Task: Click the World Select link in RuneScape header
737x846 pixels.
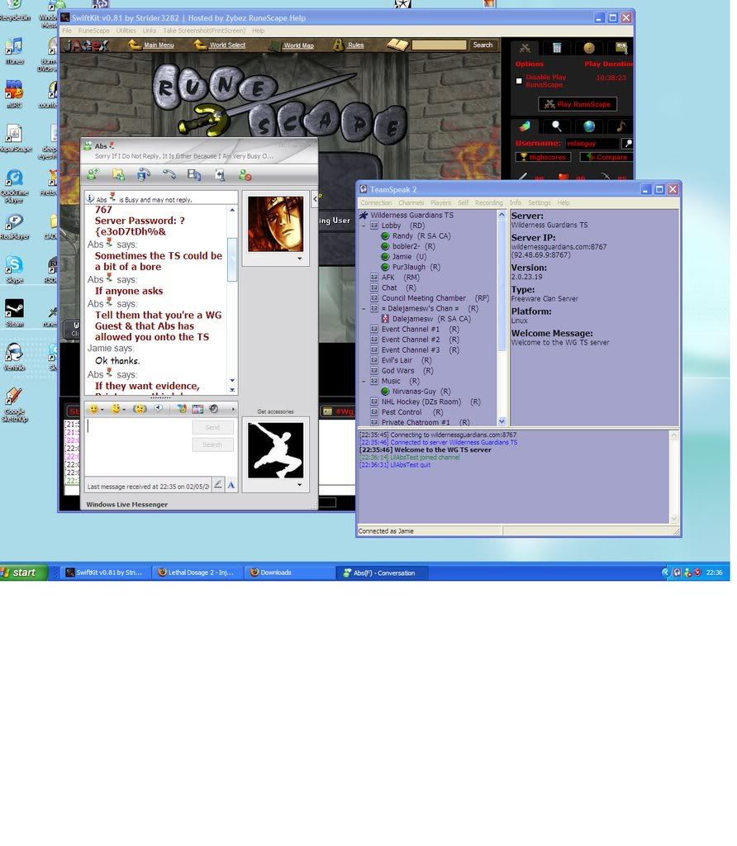Action: coord(227,45)
